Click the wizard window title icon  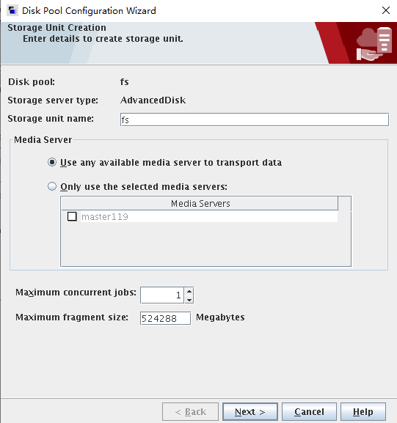[12, 10]
